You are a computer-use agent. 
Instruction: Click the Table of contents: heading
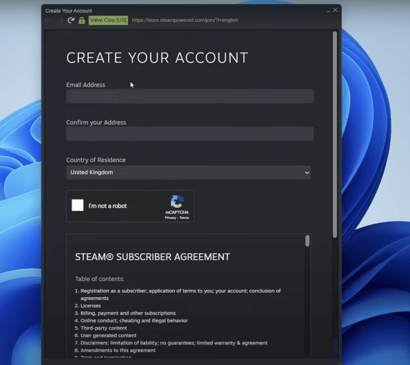coord(100,279)
